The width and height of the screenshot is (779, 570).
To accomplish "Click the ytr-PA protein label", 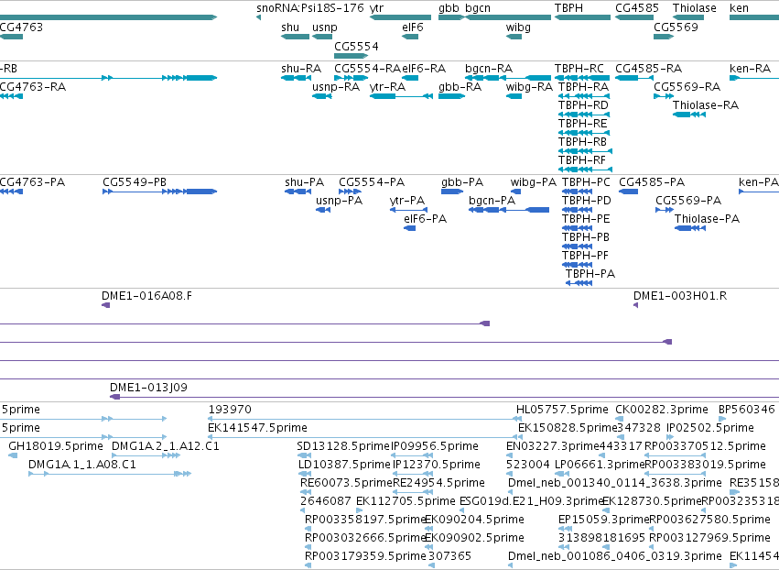I will 407,201.
